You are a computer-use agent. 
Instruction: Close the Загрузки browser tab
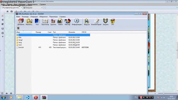tap(42, 7)
